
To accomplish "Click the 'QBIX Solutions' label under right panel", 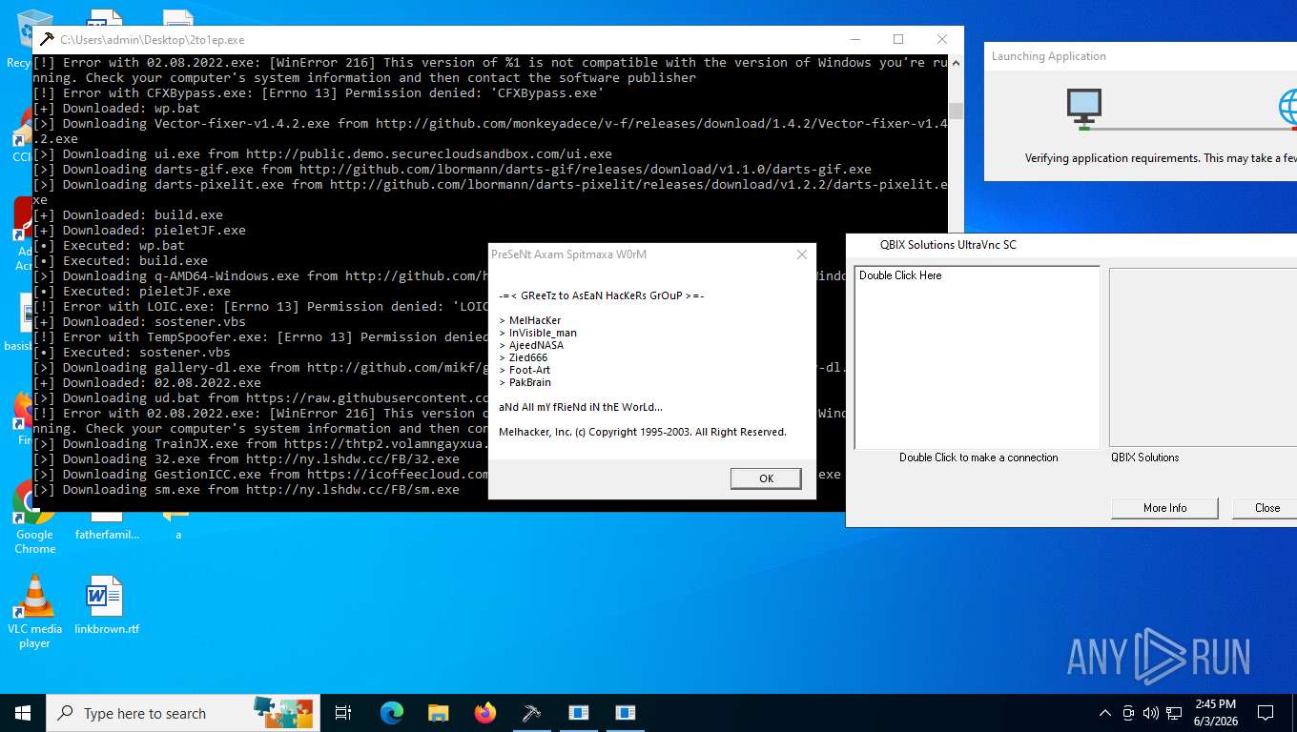I will click(1144, 457).
